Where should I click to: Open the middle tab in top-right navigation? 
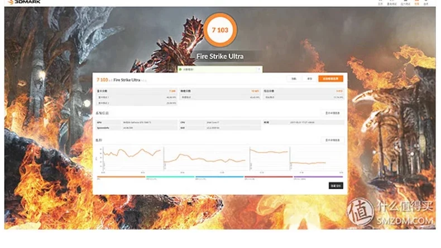pyautogui.click(x=404, y=3)
